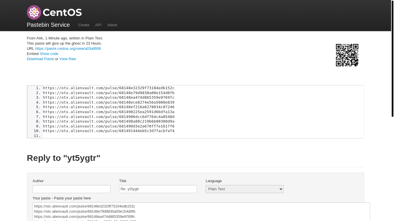
Task: Click line 7 URL ending 6814906dcc6df764c4a8548d
Action: (109, 117)
